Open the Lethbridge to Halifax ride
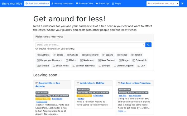 (x=92, y=83)
